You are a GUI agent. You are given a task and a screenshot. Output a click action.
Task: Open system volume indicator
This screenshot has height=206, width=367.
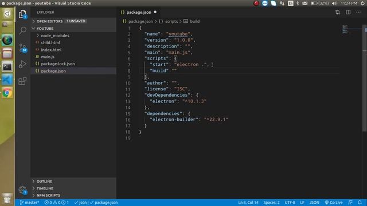tap(334, 3)
